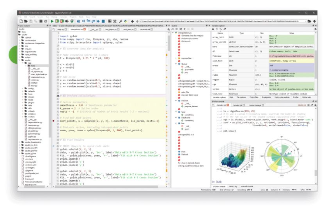Close Console 1/A via red box
This screenshot has width=333, height=209.
click(228, 105)
